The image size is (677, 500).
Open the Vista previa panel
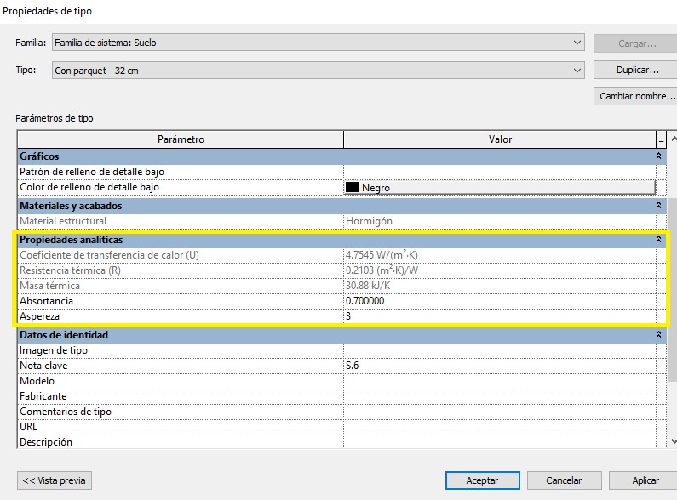tap(55, 480)
